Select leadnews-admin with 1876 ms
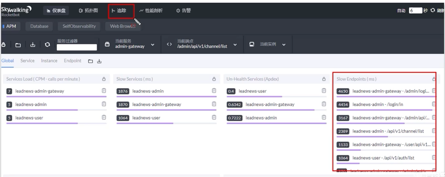This screenshot has height=177, width=445. tap(148, 91)
